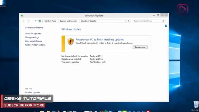The image size is (199, 112).
Task: Open the address bar history dropdown
Action: pyautogui.click(x=125, y=21)
